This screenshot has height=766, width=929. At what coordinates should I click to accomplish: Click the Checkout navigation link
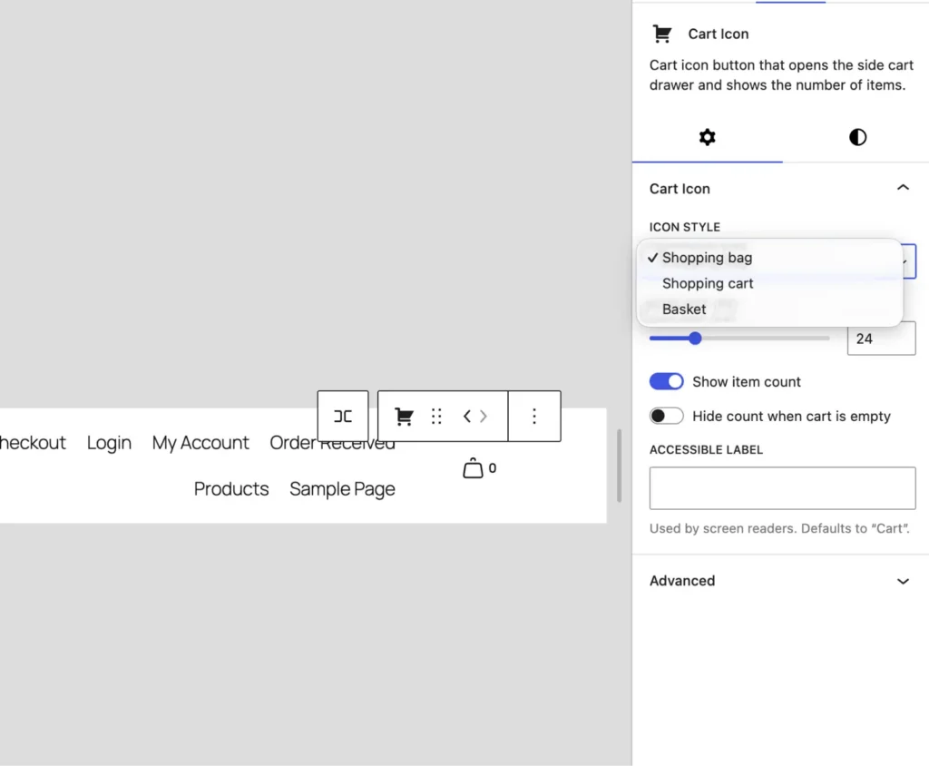click(33, 443)
